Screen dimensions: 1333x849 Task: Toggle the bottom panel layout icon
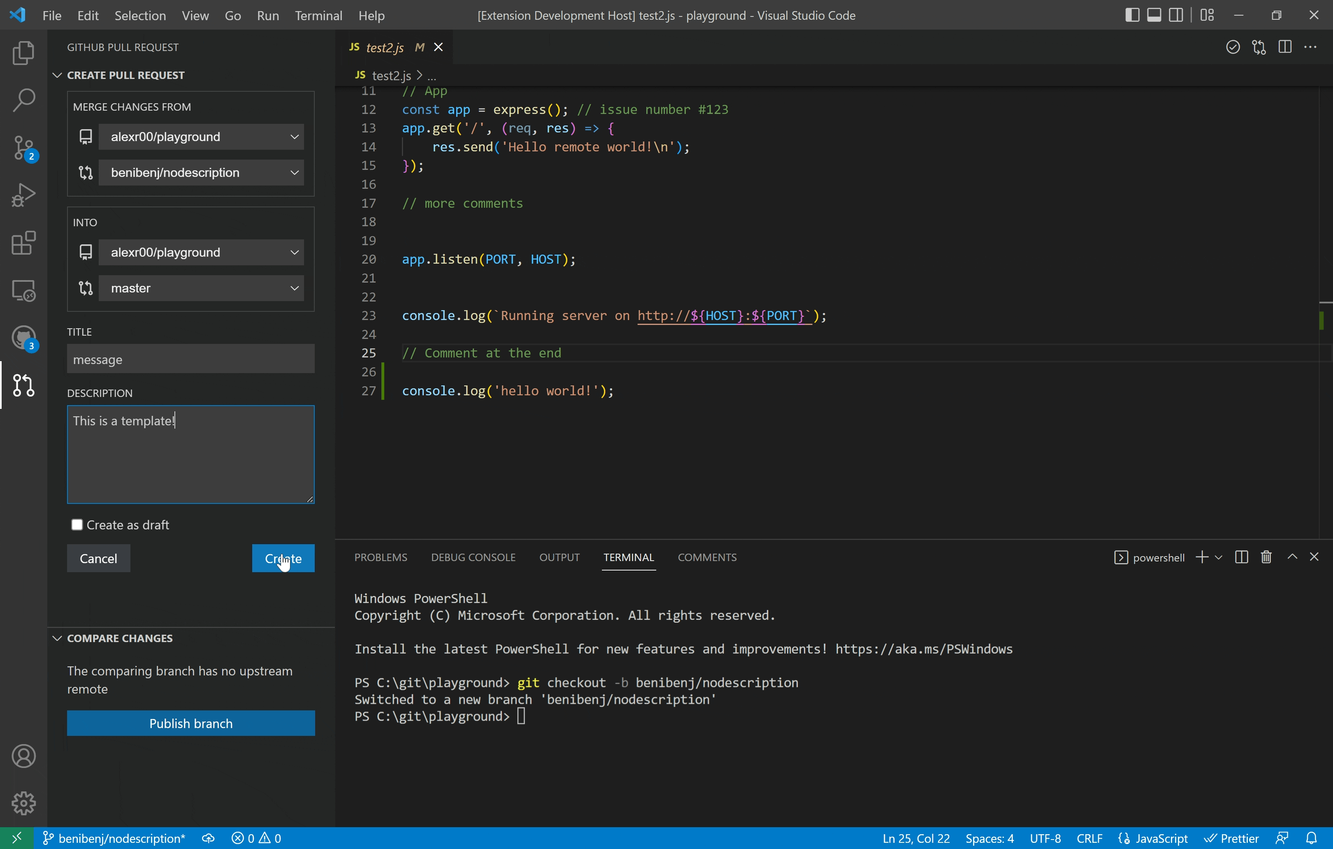[1154, 15]
